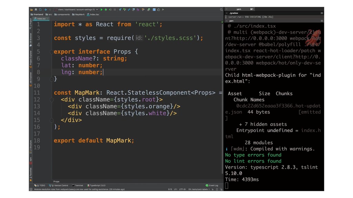
Task: Click the inspector Hector icon in status bar
Action: (x=217, y=189)
